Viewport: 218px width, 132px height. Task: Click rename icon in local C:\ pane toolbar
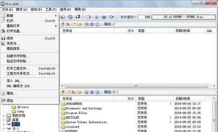tap(79, 92)
